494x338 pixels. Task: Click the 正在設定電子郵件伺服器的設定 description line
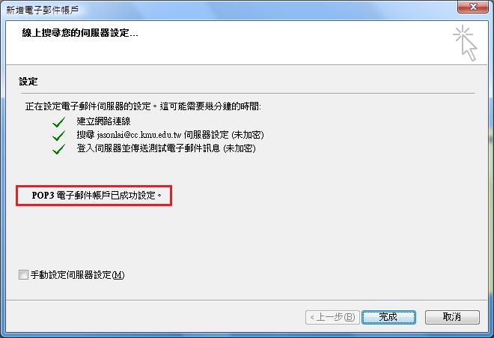click(x=143, y=106)
